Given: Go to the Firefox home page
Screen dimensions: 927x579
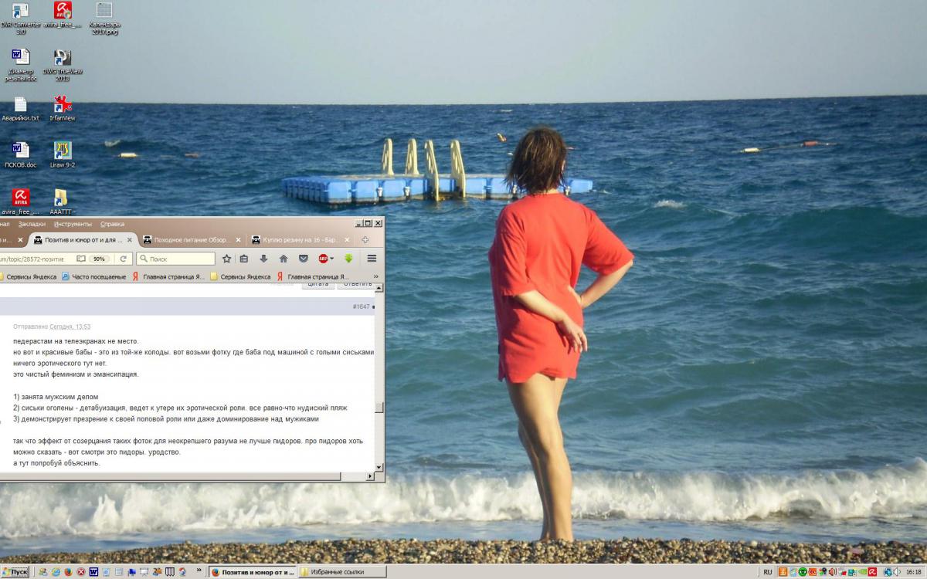Looking at the screenshot, I should tap(284, 259).
